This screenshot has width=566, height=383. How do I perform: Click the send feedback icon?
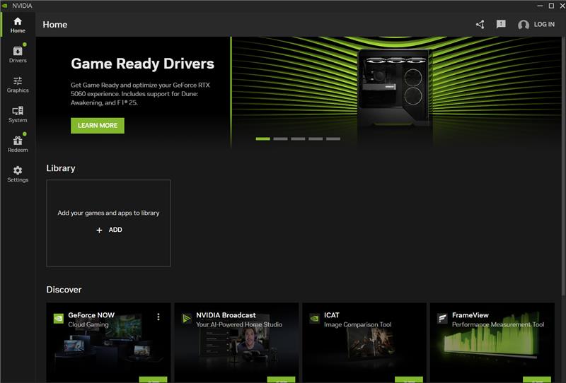click(501, 24)
